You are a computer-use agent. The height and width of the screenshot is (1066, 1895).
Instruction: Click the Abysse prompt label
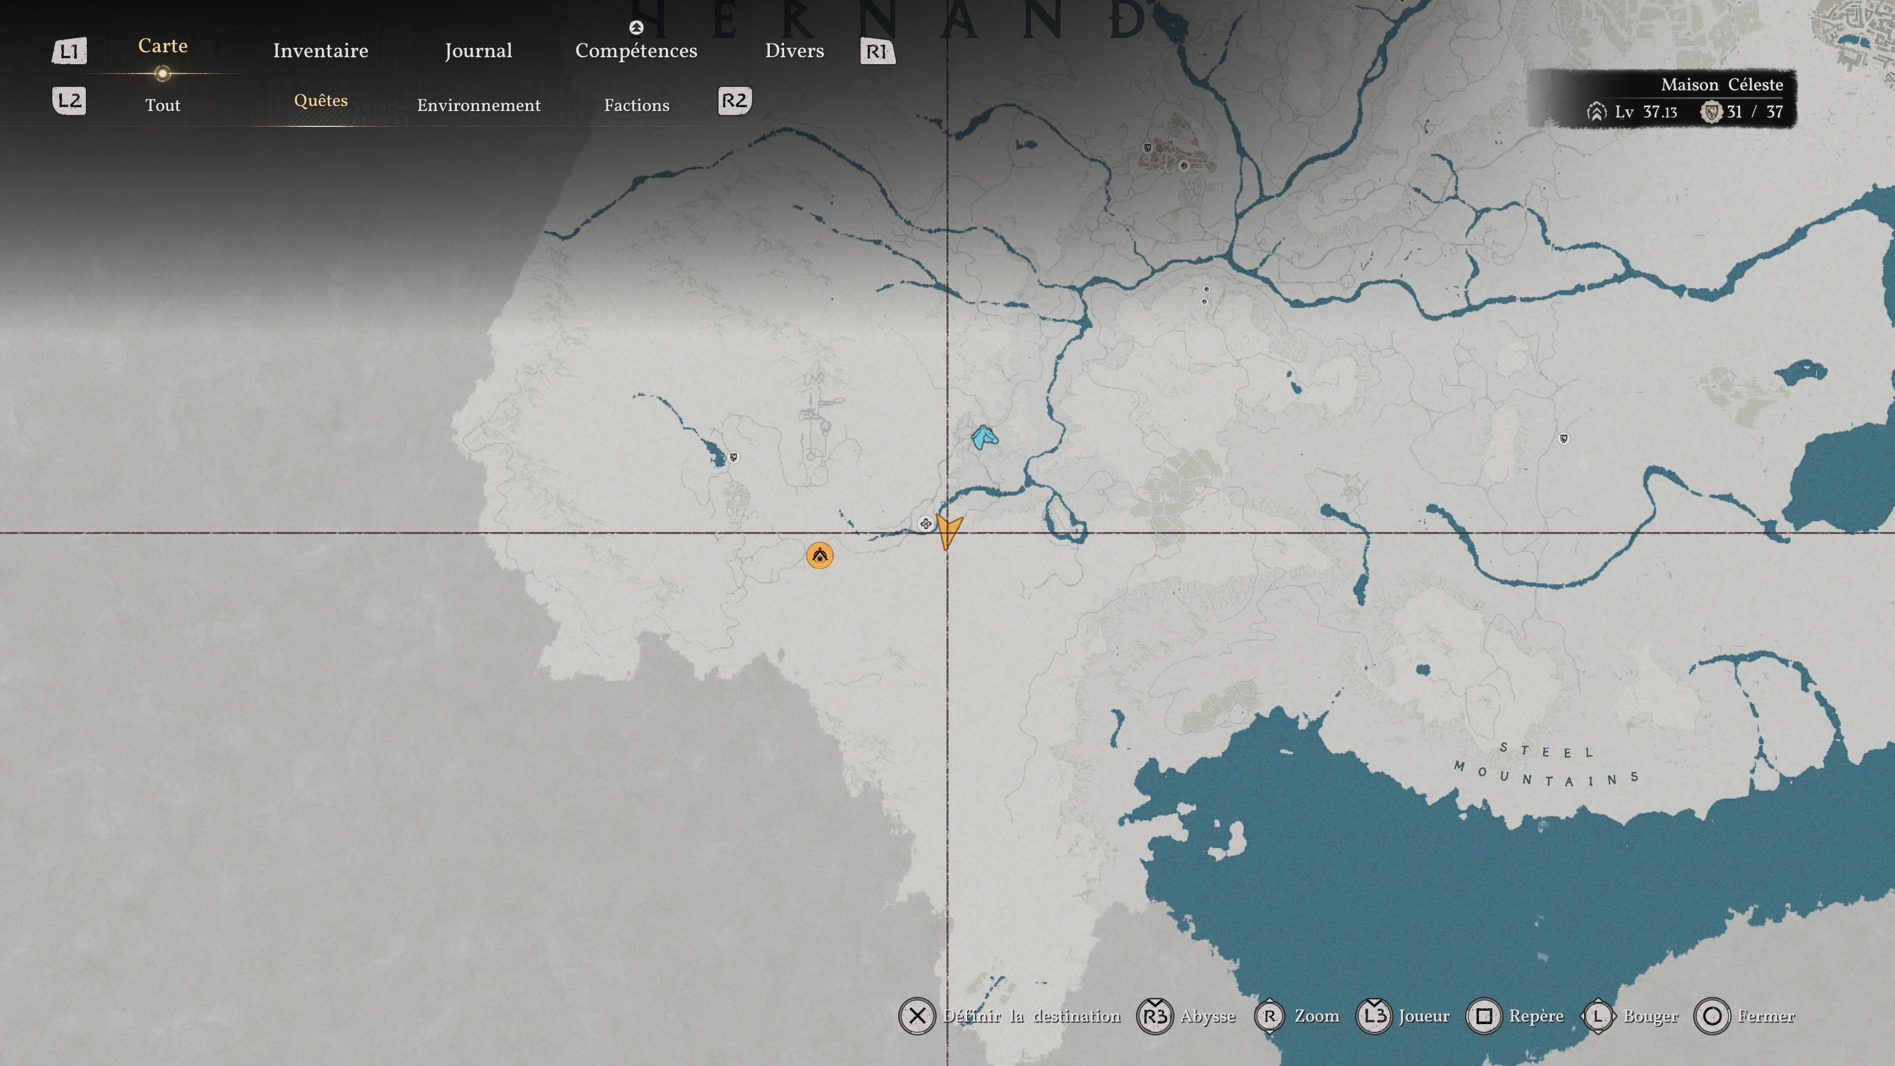1208,1017
